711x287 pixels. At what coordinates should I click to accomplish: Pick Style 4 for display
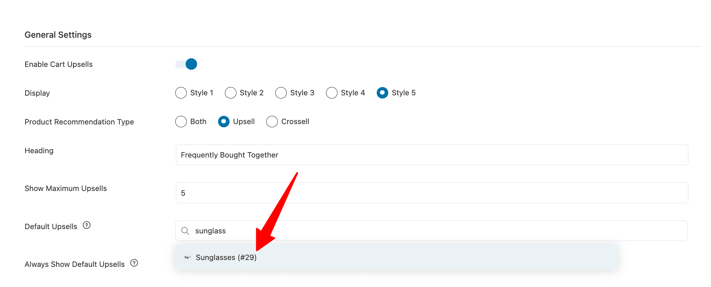click(332, 93)
